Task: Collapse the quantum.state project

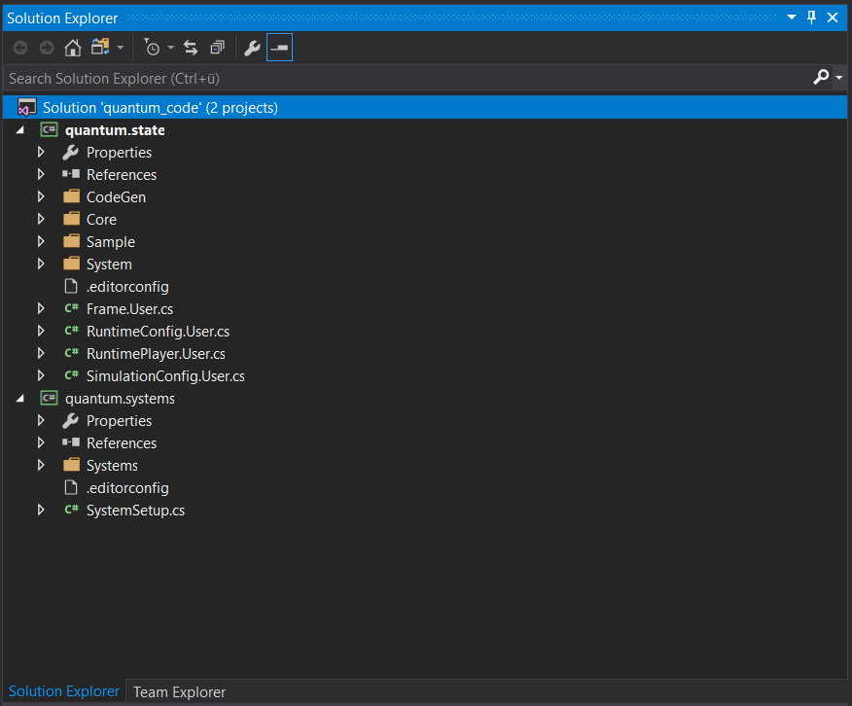Action: 20,129
